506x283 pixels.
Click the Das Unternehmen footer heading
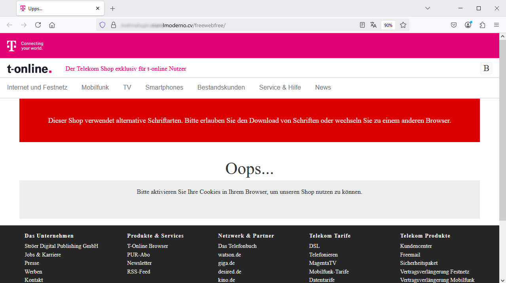tap(49, 236)
